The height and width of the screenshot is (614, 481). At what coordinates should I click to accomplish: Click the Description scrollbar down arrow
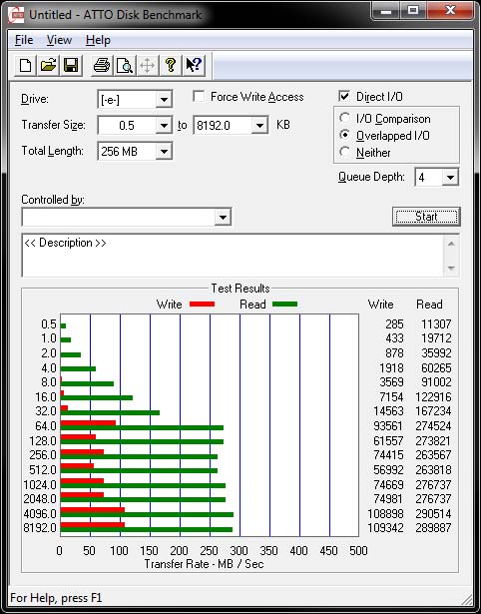point(451,269)
